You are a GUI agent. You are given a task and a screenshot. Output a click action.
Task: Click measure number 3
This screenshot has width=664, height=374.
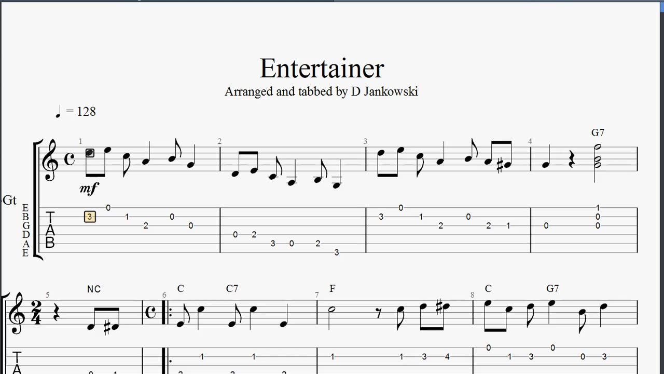[365, 141]
